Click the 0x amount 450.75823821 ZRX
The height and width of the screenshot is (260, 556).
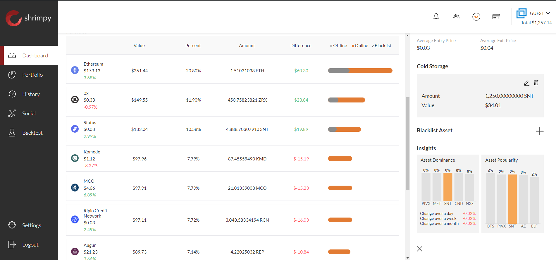[x=247, y=100]
